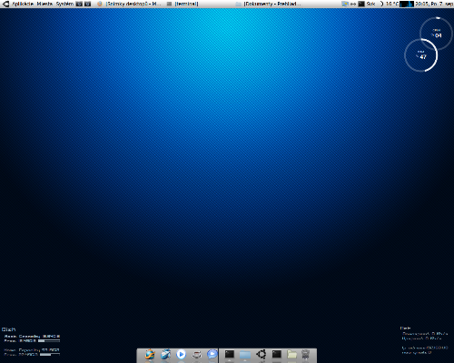The height and width of the screenshot is (363, 454).
Task: Launch Firefox from the dock
Action: pyautogui.click(x=150, y=354)
